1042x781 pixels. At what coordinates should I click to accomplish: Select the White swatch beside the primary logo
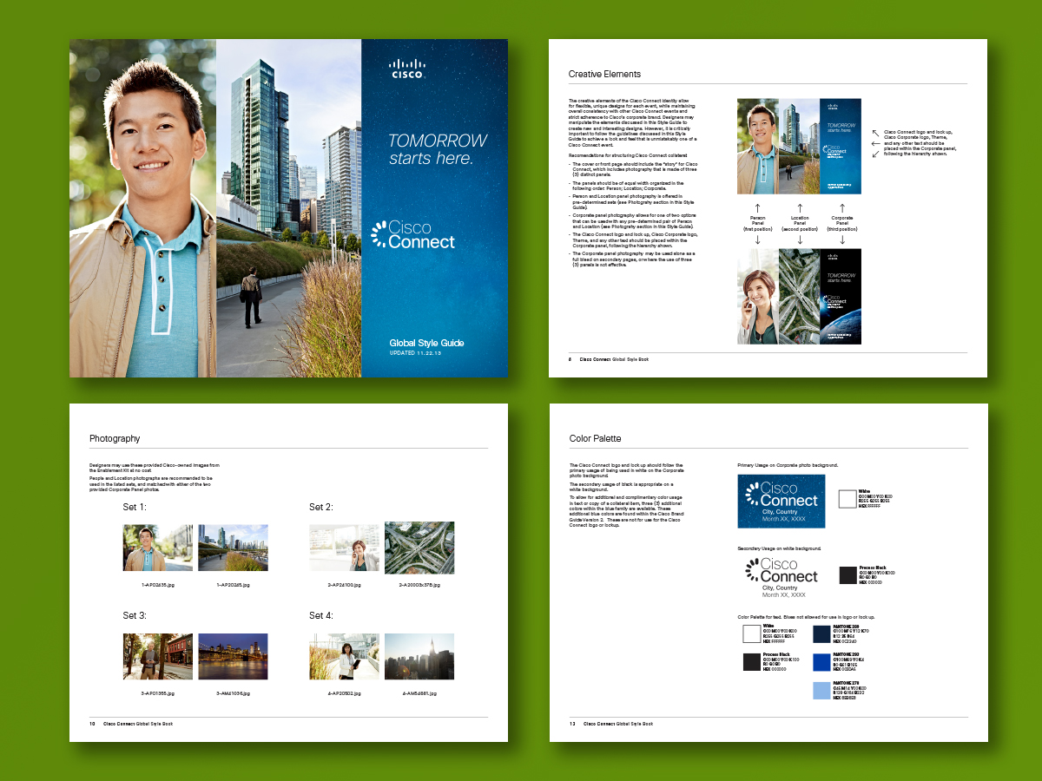pyautogui.click(x=847, y=499)
